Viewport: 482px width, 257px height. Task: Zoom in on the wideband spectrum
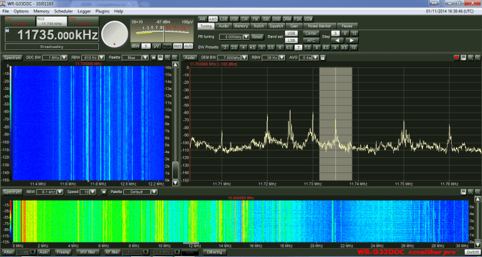(x=470, y=192)
